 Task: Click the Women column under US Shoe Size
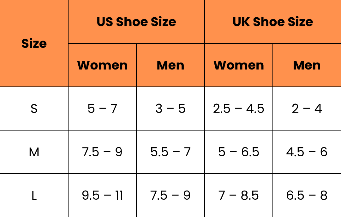tap(102, 65)
